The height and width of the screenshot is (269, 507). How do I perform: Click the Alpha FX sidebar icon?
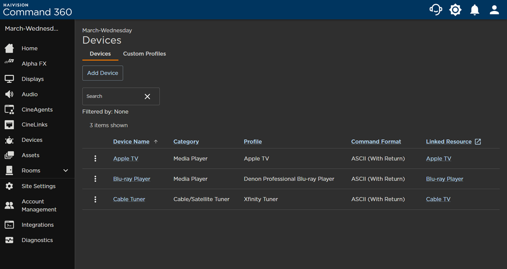[x=9, y=61]
